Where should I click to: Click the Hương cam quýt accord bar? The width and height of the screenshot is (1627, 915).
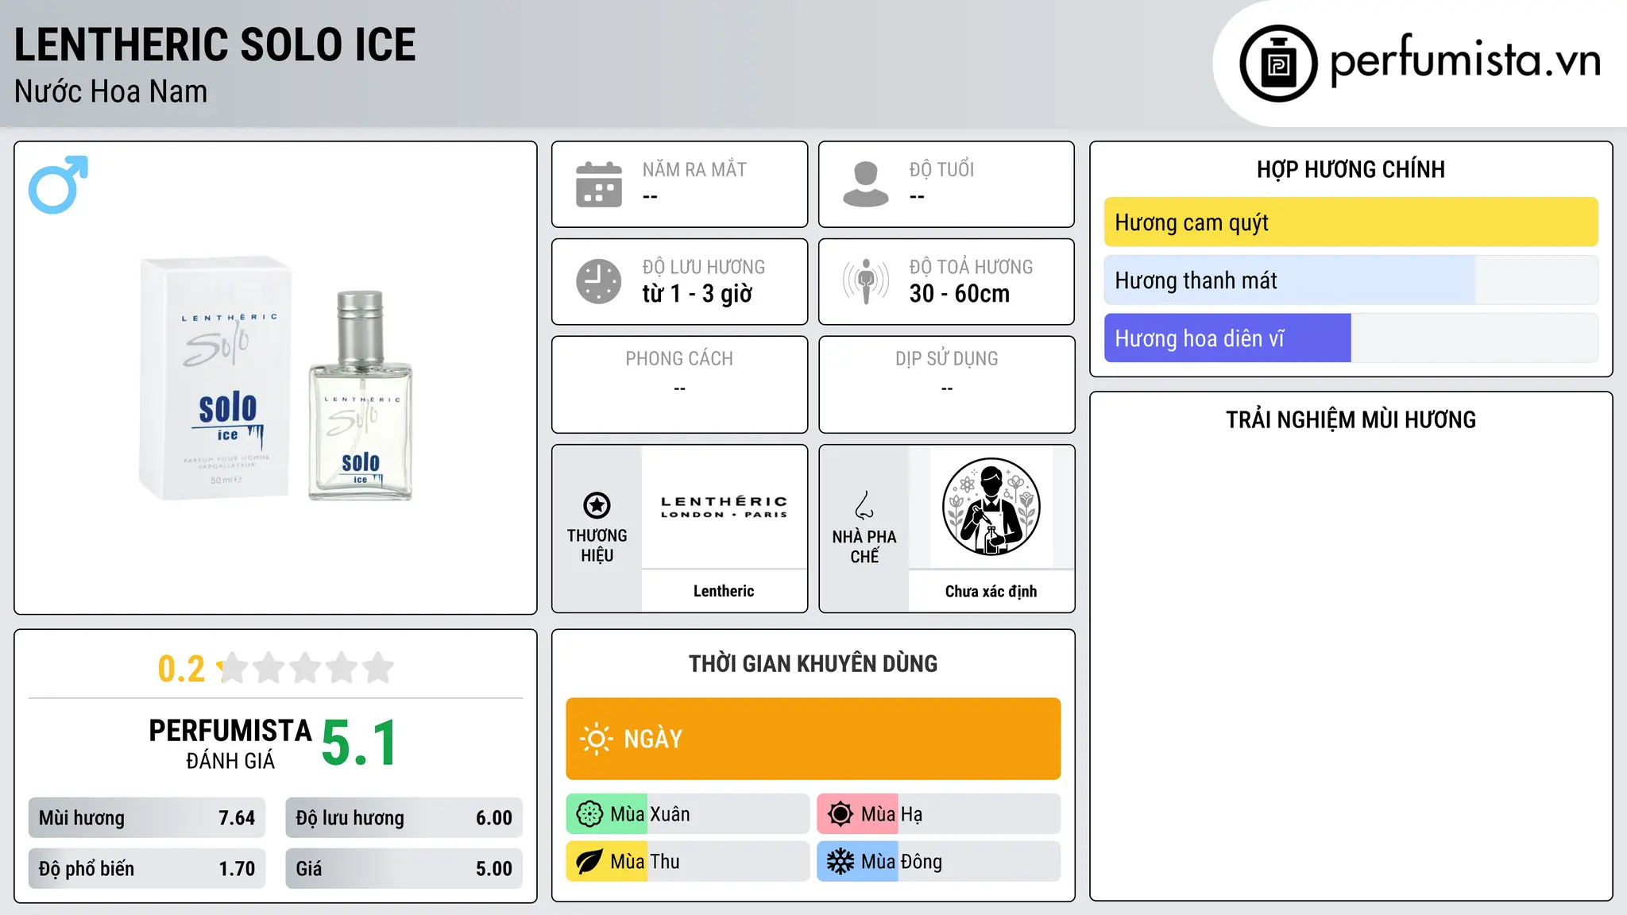click(x=1351, y=222)
